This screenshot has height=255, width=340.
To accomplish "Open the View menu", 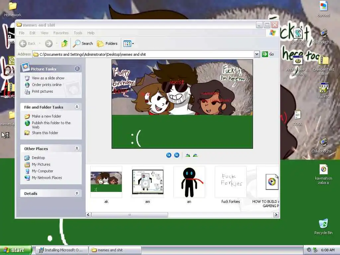I will coord(44,33).
